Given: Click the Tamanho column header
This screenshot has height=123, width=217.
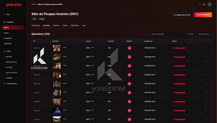Looking at the screenshot, I should pyautogui.click(x=111, y=41).
